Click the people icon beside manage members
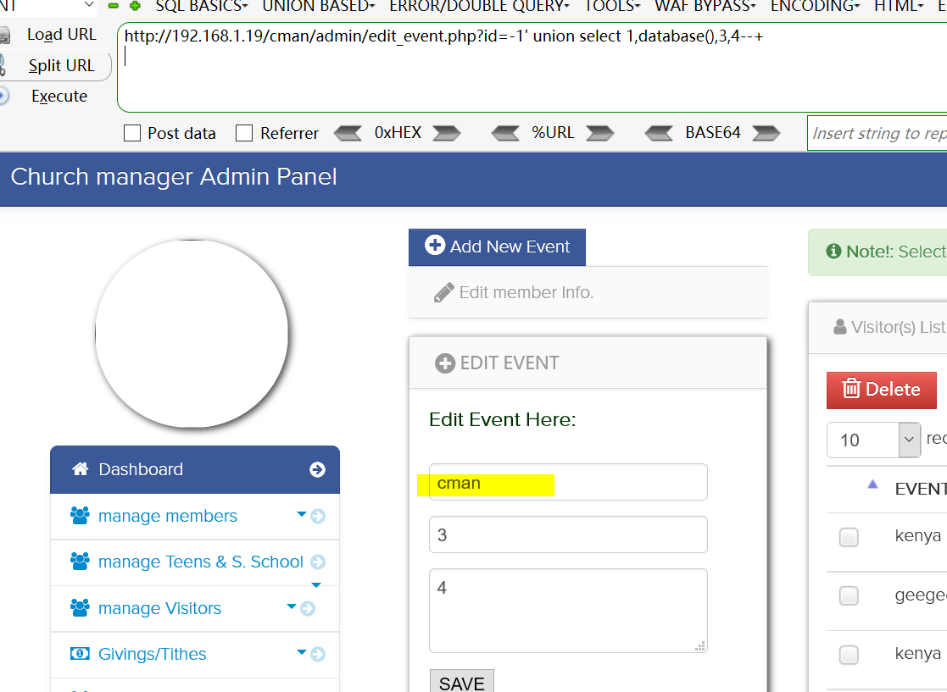The width and height of the screenshot is (947, 692). tap(80, 515)
